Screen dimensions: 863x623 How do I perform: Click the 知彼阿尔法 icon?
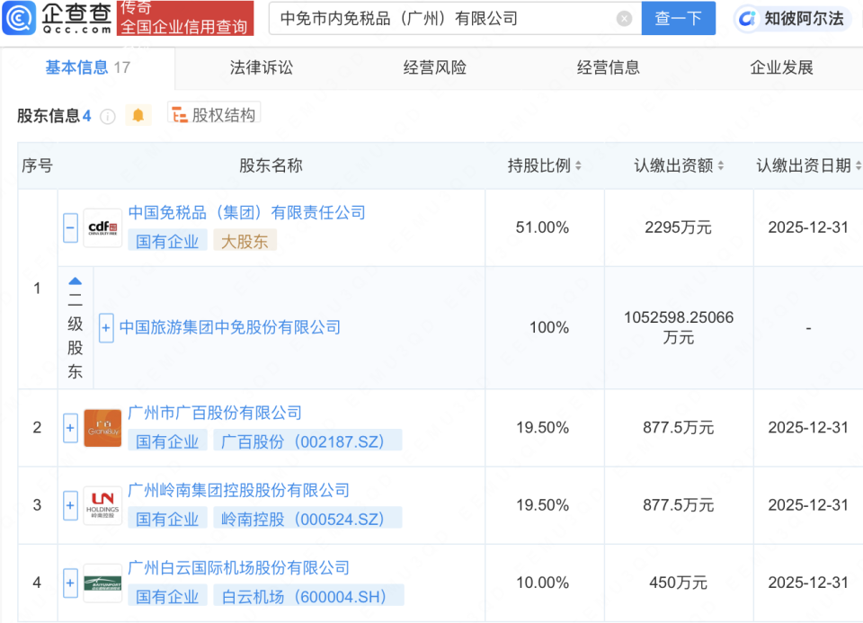(748, 19)
